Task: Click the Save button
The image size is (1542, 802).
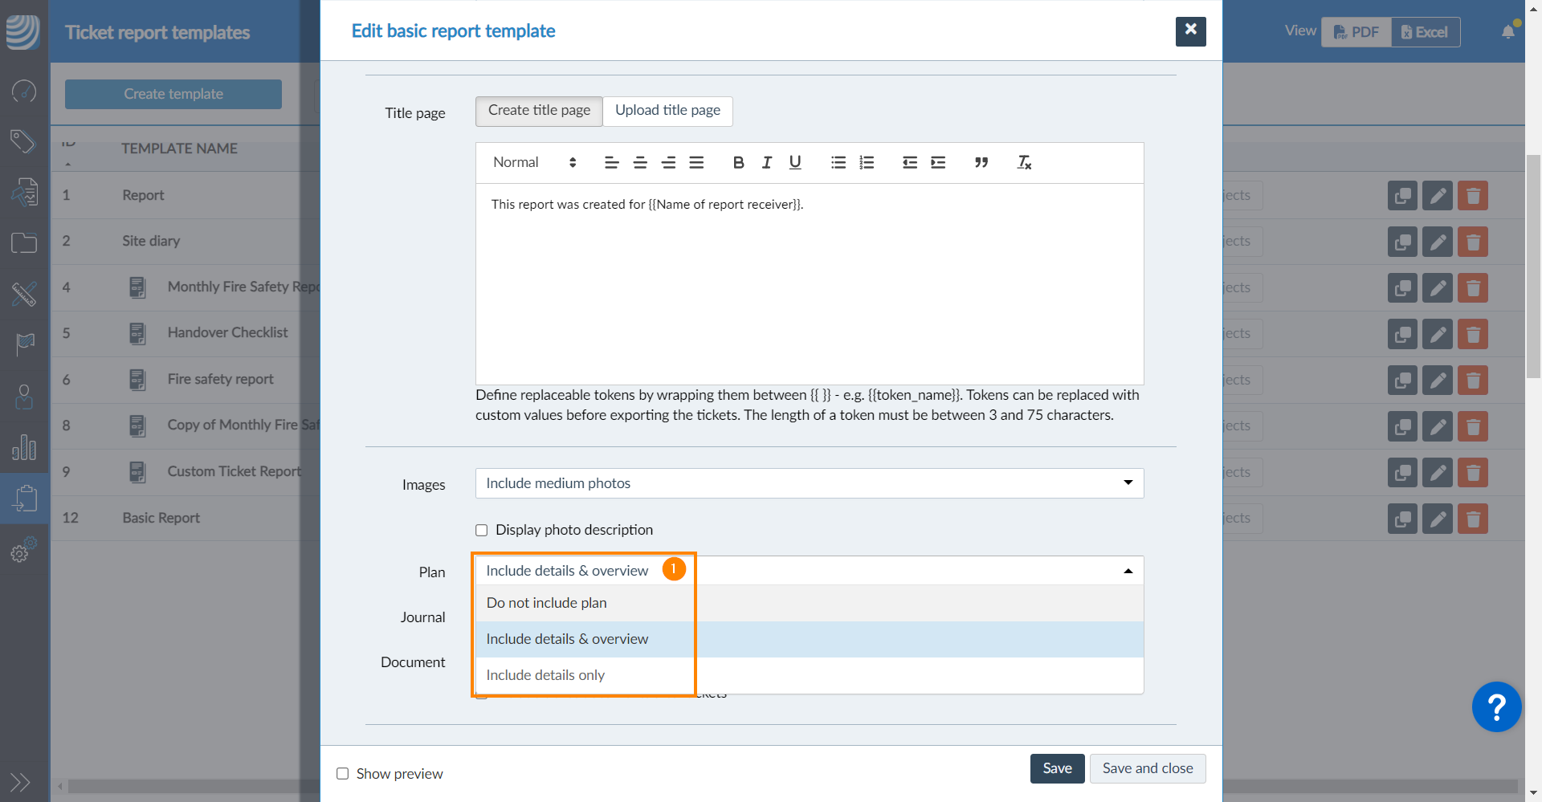Action: pos(1057,768)
